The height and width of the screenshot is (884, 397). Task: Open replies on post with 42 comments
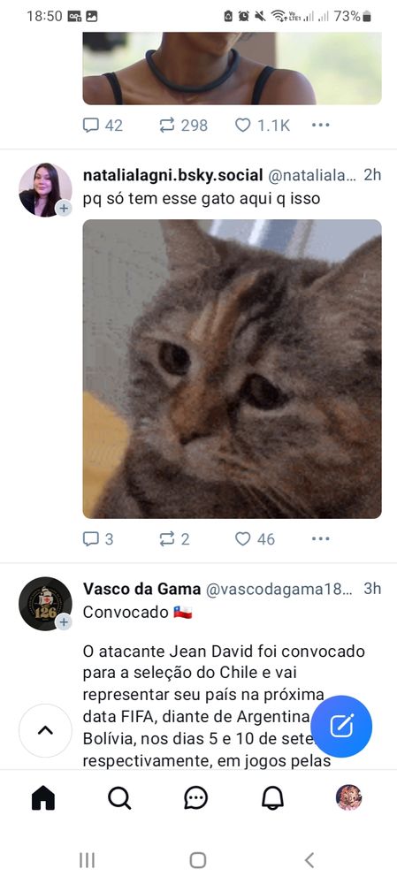coord(103,126)
